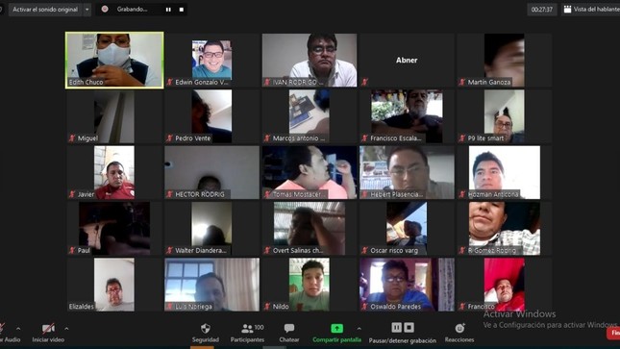
Task: Click the green Compartir pantalla icon
Action: click(336, 328)
